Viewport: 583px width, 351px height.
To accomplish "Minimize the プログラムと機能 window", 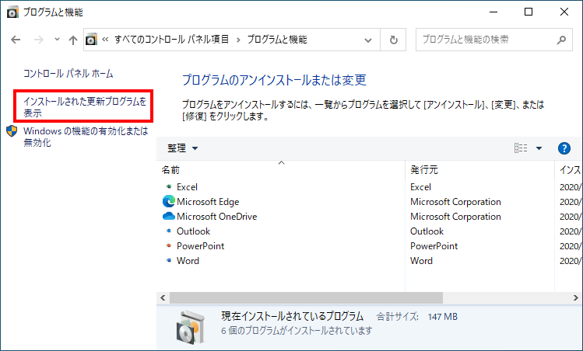I will 493,12.
